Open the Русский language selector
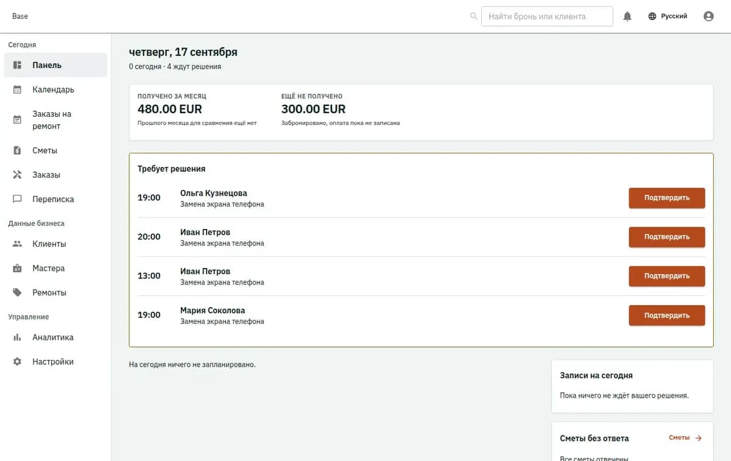This screenshot has width=731, height=461. 668,16
